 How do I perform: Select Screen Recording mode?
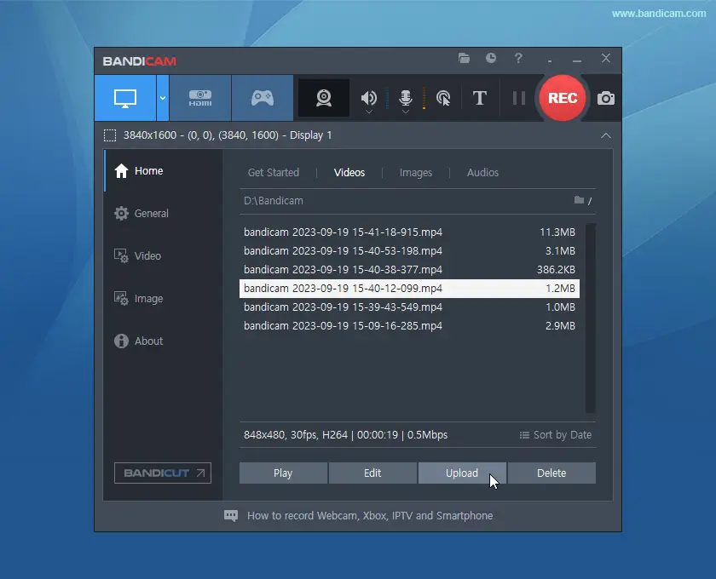pos(124,98)
